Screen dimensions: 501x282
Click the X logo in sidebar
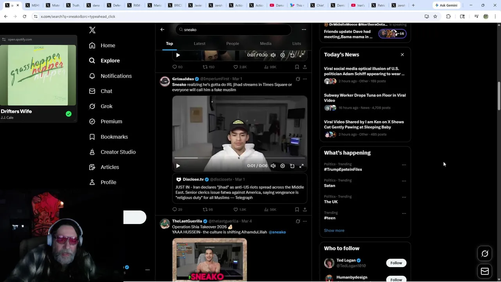[x=92, y=30]
